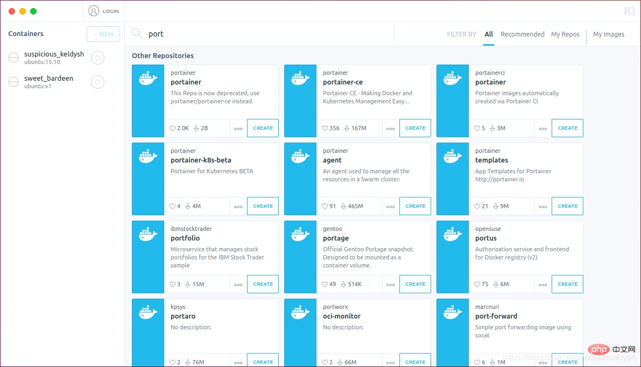Switch to the Recommended filter tab
641x367 pixels.
pos(523,34)
